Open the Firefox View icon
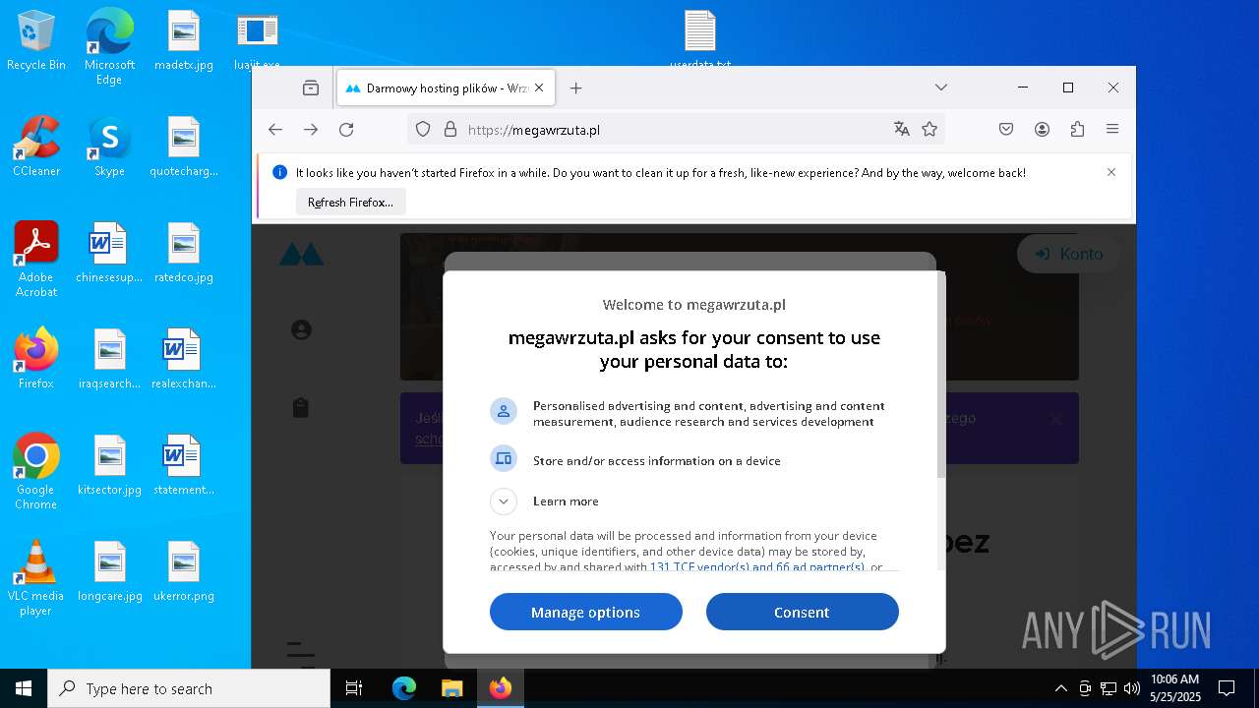1259x708 pixels. (x=311, y=88)
